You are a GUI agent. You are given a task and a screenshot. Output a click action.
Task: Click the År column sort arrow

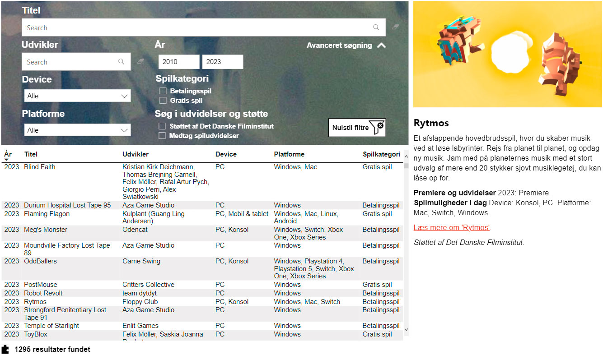(x=7, y=160)
